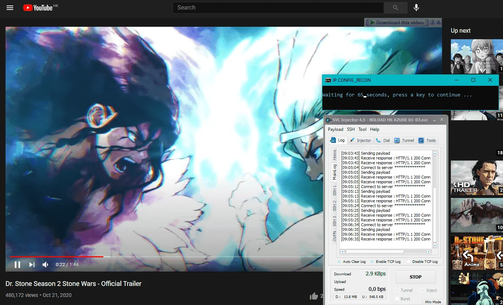Viewport: 503px width, 305px height.
Task: Select log line [09:06:34] Connect to server
Action: click(383, 225)
